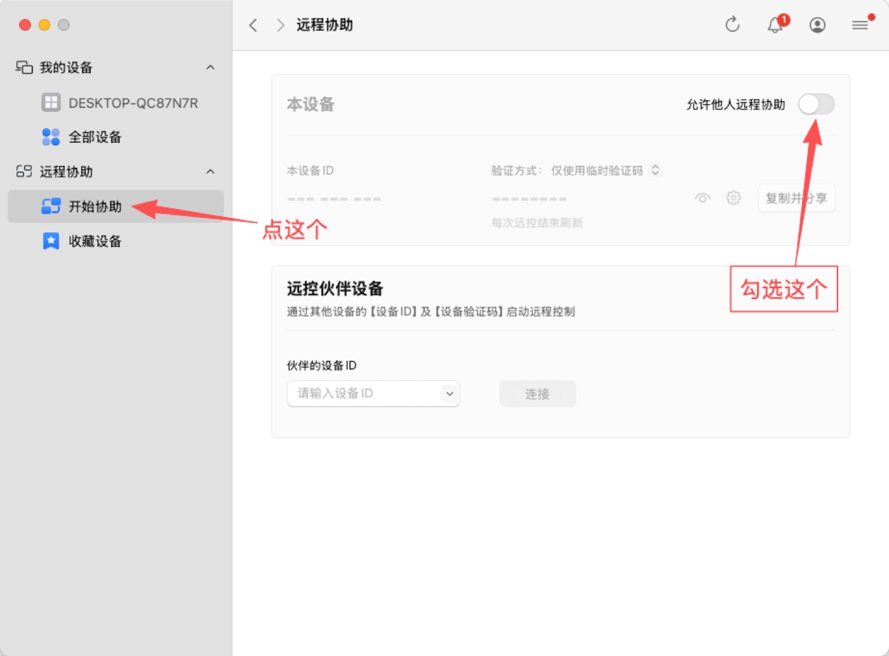Open the user account icon
This screenshot has height=656, width=889.
(x=817, y=25)
